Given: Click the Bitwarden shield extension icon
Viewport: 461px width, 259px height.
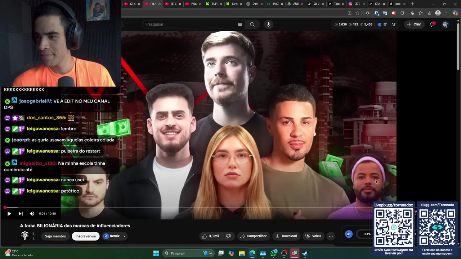Looking at the screenshot, I should point(376,13).
